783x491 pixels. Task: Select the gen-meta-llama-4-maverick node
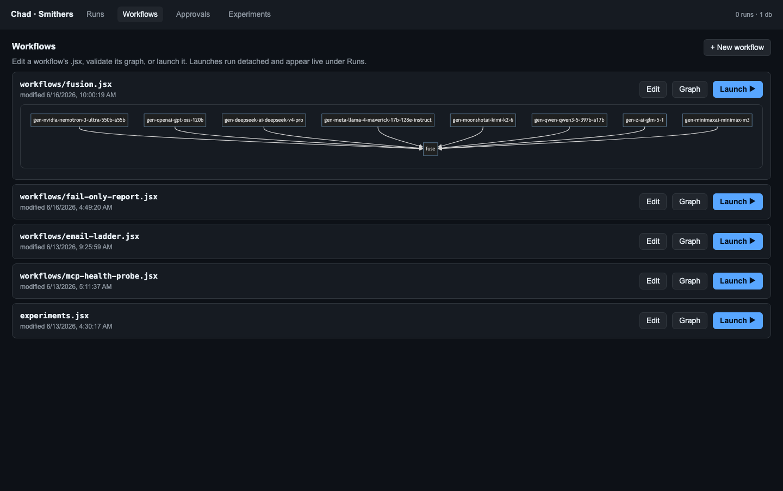point(378,120)
